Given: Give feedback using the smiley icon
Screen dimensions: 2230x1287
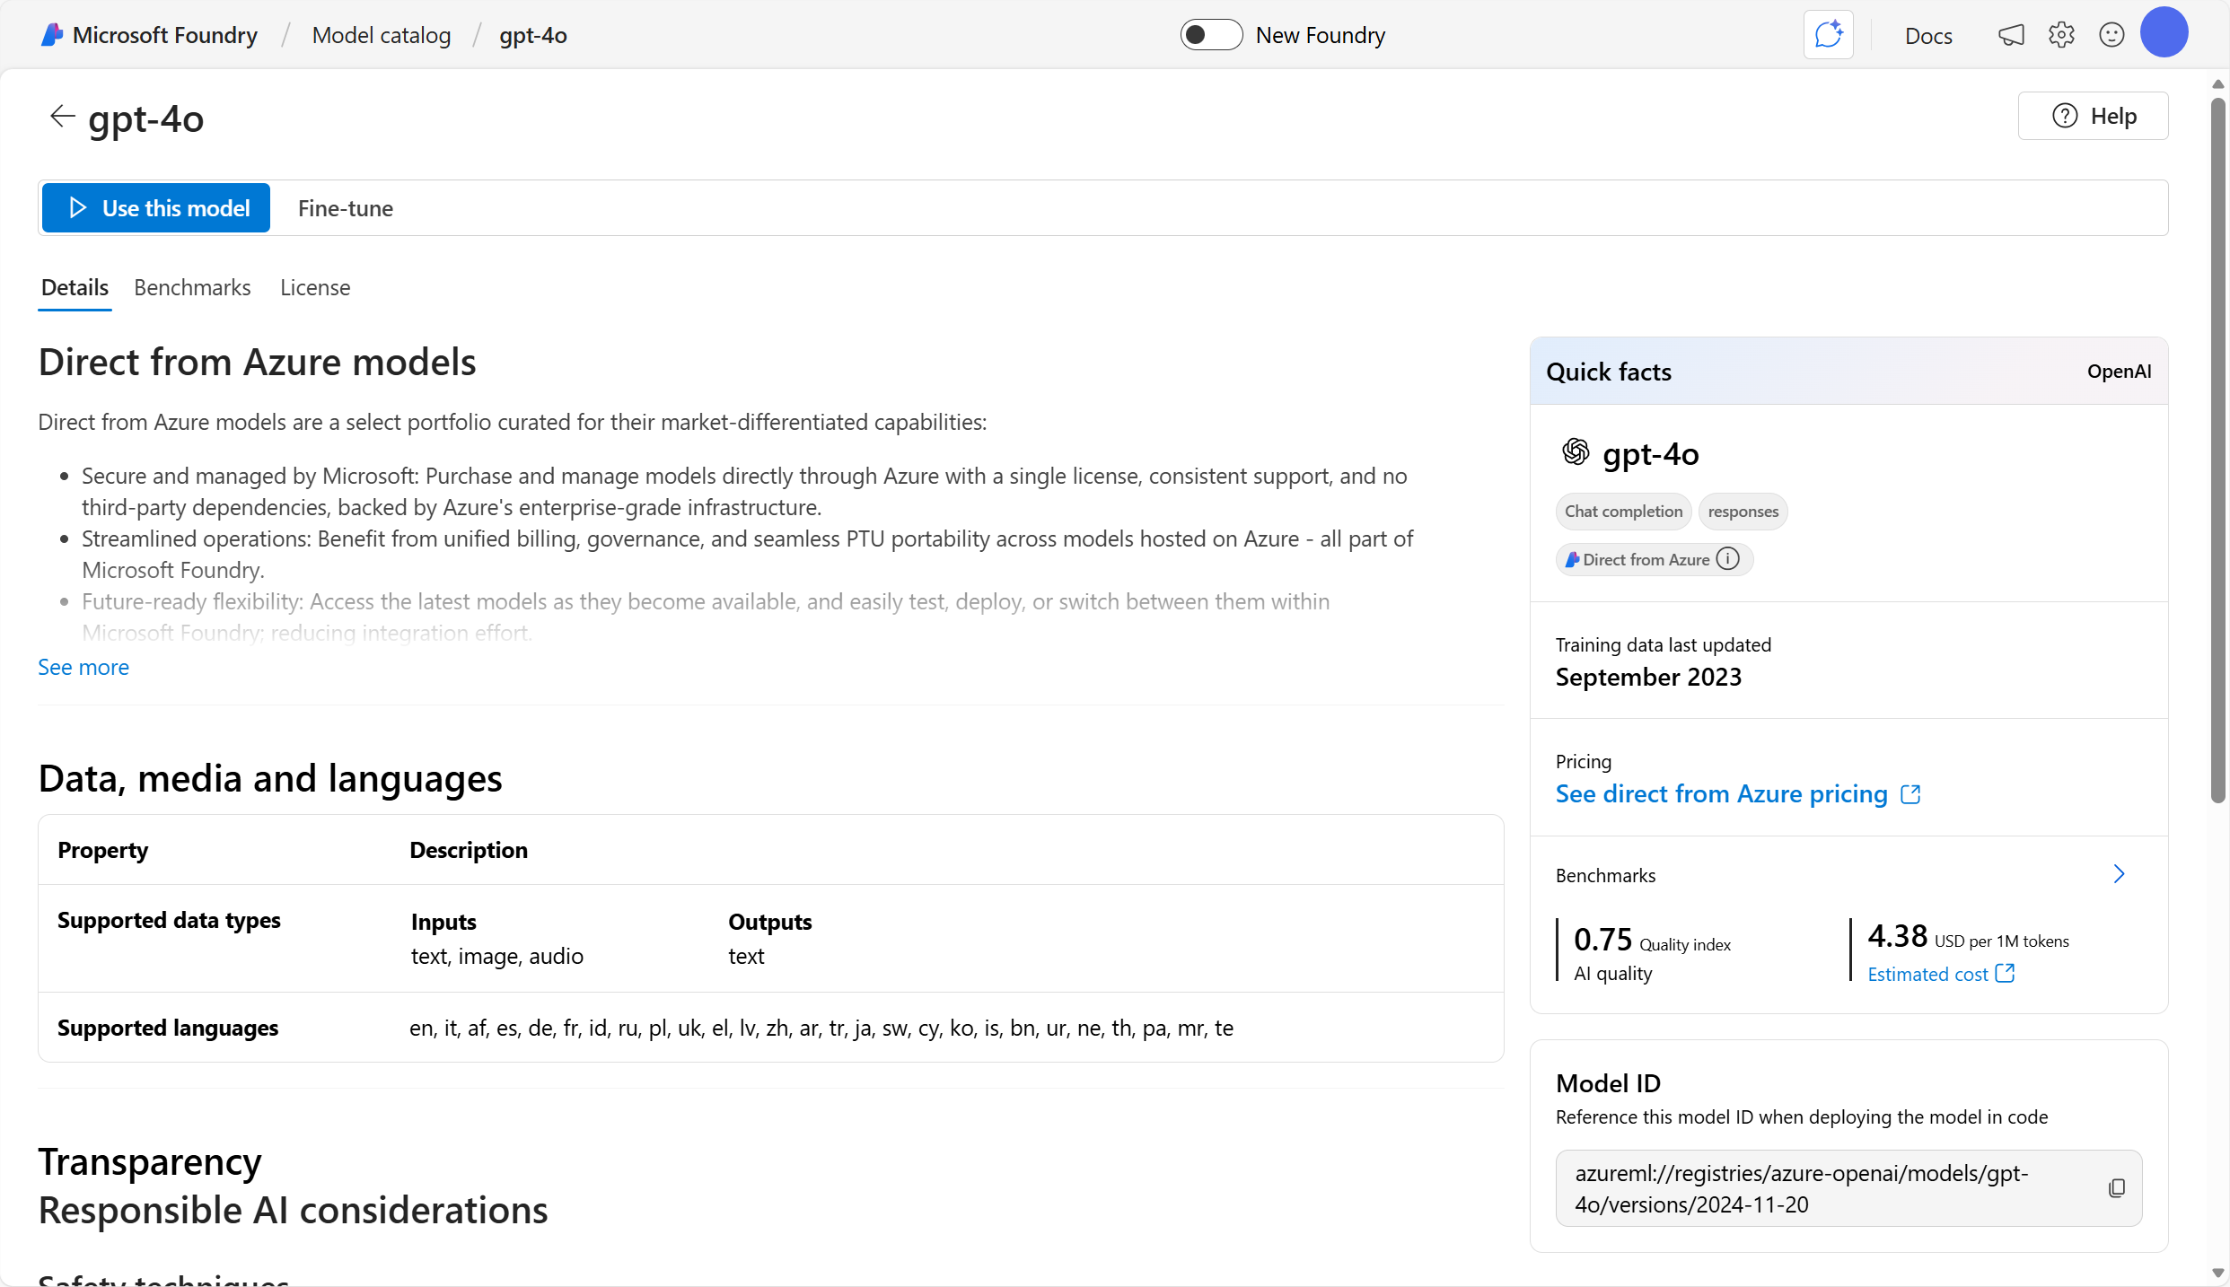Looking at the screenshot, I should click(2111, 34).
